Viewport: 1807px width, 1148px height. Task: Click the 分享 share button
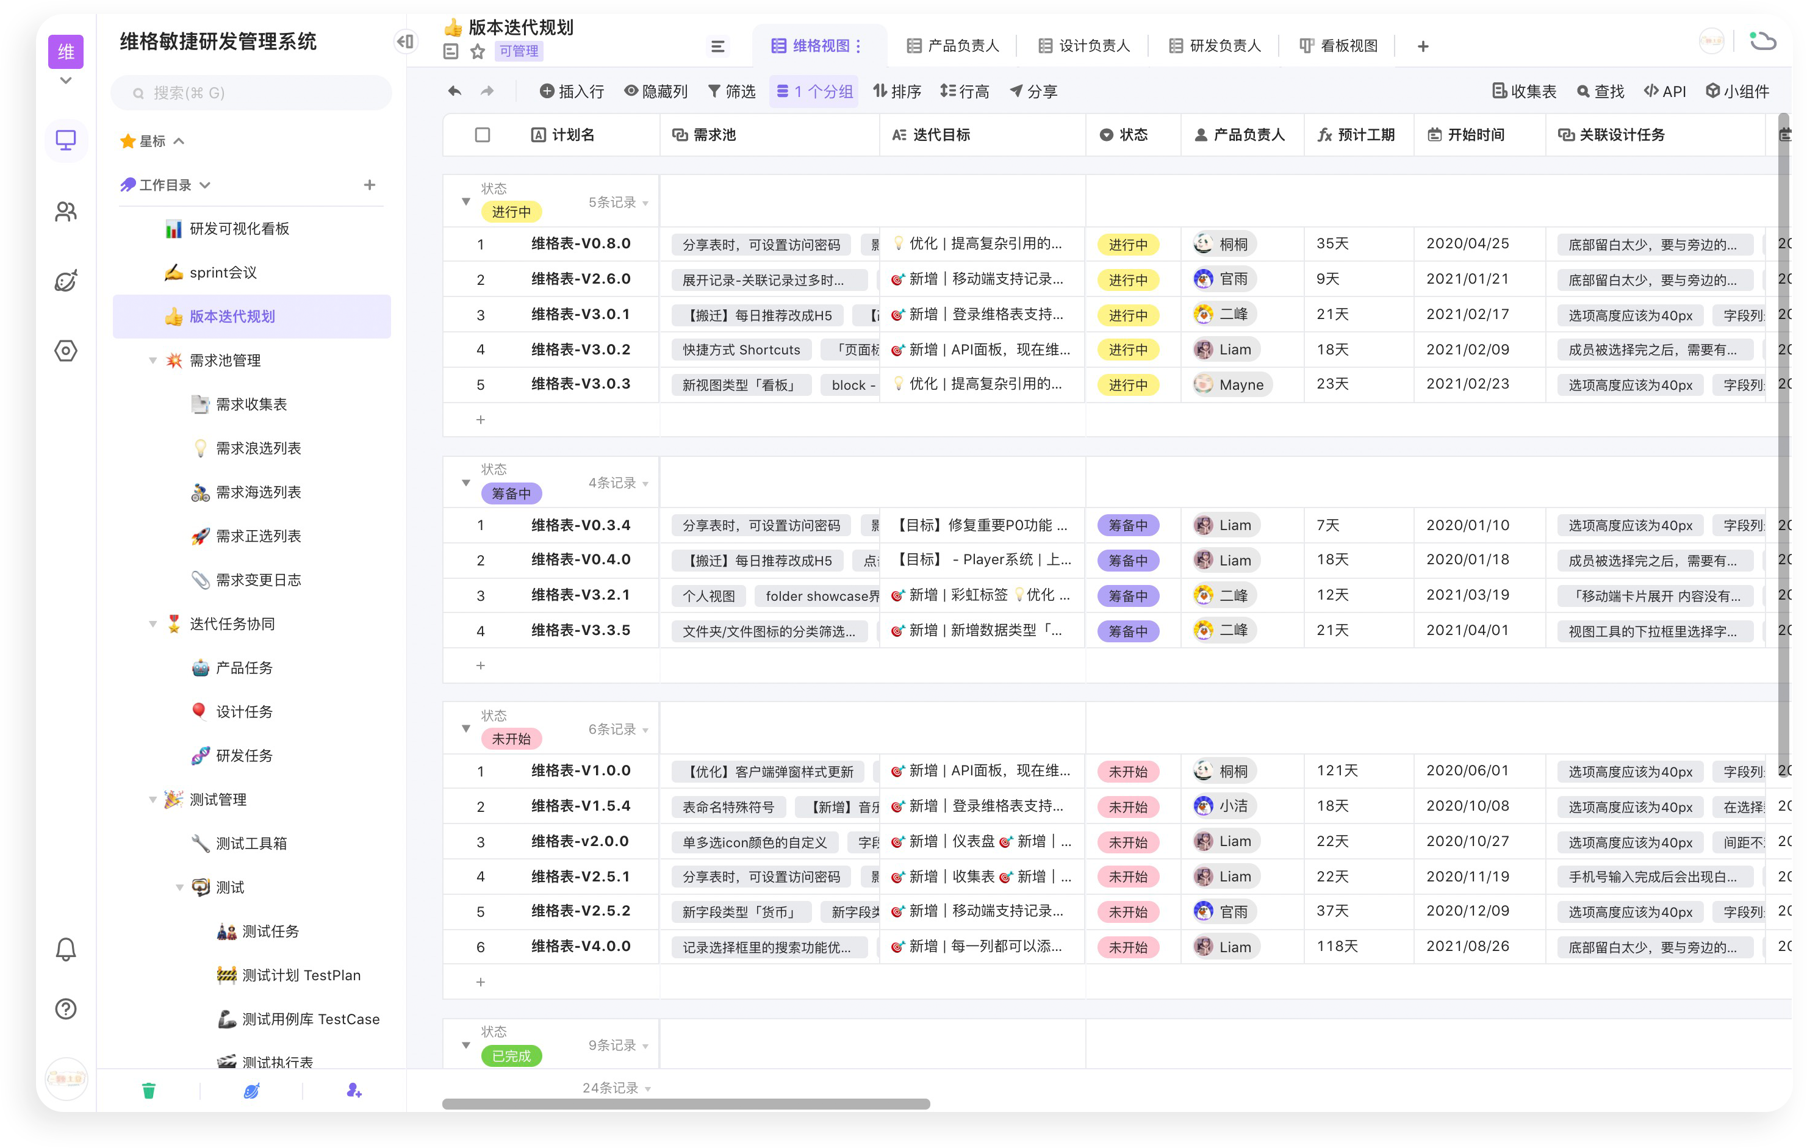(1033, 91)
